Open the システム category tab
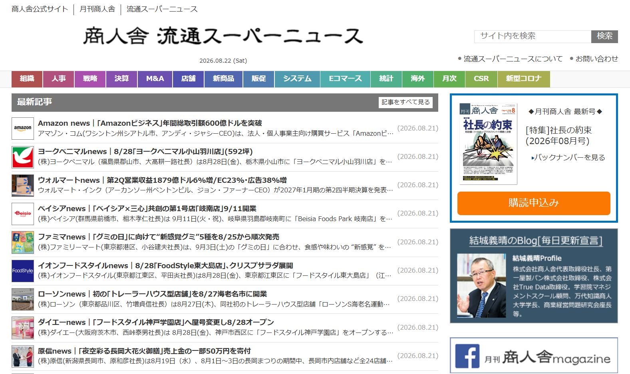 297,79
